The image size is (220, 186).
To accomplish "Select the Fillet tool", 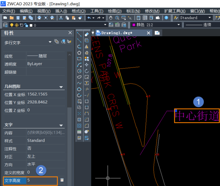I will [x=87, y=126].
